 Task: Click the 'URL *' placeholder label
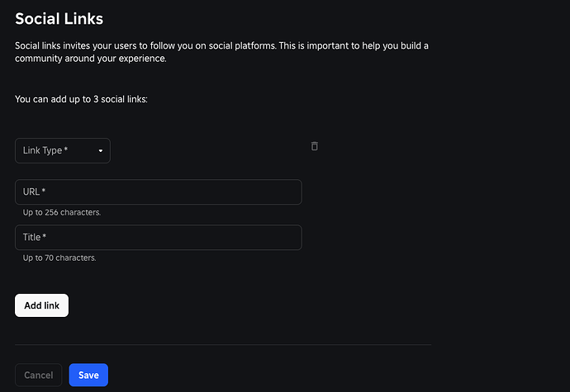34,191
